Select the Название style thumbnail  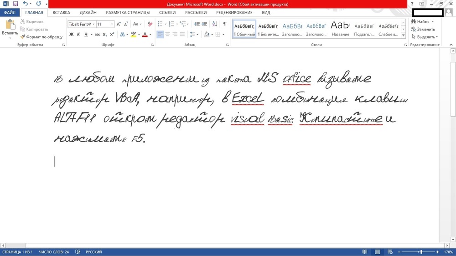click(x=340, y=28)
